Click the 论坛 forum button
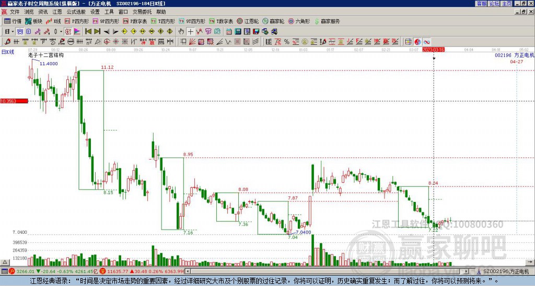This screenshot has width=535, height=286. point(494,4)
